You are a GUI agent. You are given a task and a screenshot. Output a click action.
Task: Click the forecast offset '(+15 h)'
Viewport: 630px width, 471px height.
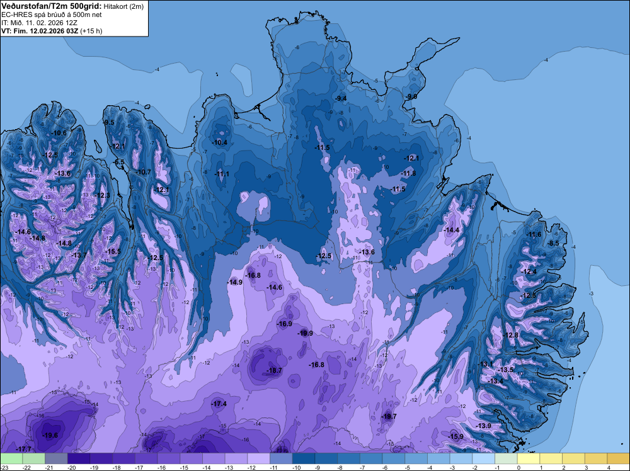click(x=91, y=31)
